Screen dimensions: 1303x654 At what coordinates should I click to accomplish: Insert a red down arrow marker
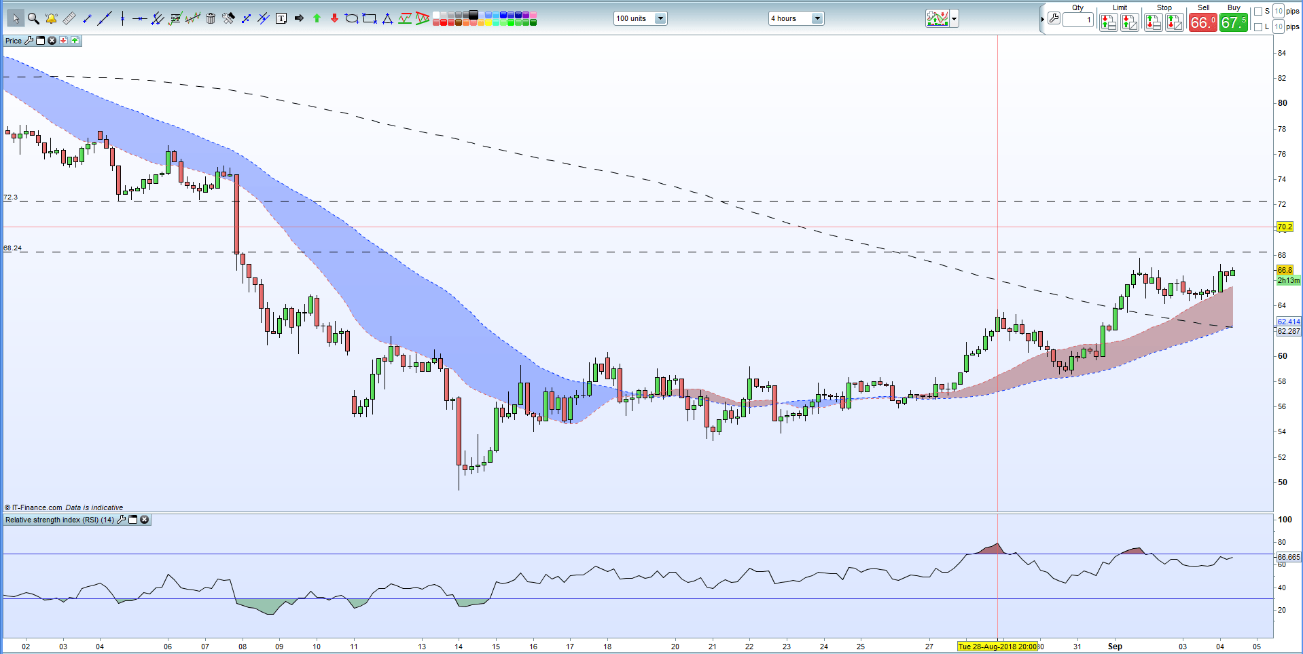(334, 18)
